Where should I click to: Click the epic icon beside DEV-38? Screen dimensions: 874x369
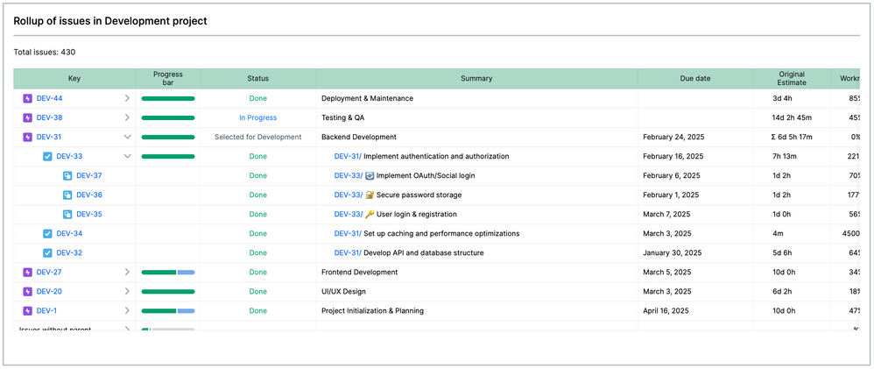pyautogui.click(x=27, y=117)
